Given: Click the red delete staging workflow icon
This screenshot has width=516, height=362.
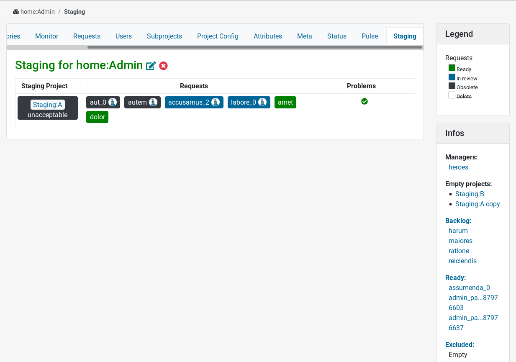Looking at the screenshot, I should [164, 66].
